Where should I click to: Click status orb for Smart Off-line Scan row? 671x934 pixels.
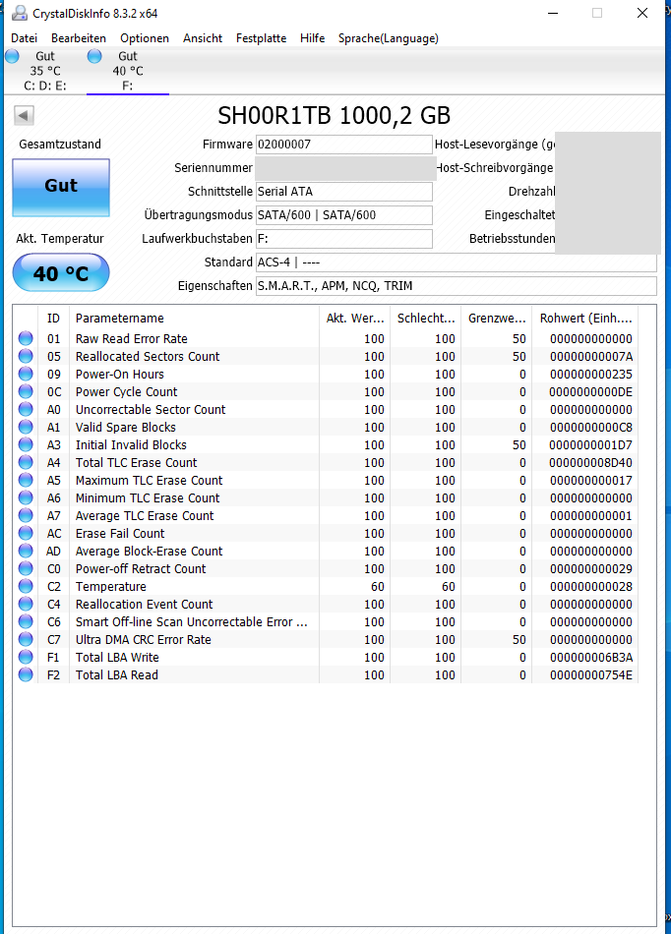pos(26,621)
